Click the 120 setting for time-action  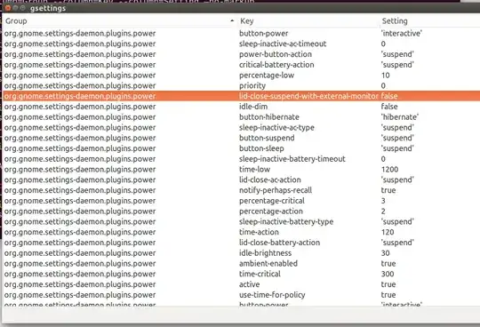coord(388,232)
